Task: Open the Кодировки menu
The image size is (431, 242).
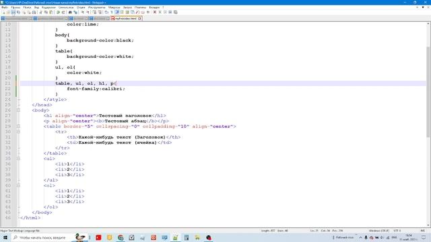Action: pos(48,7)
